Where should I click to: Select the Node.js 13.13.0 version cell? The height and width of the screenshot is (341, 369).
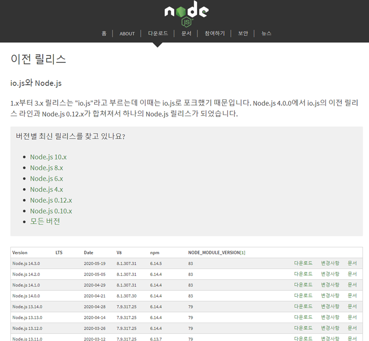(27, 318)
